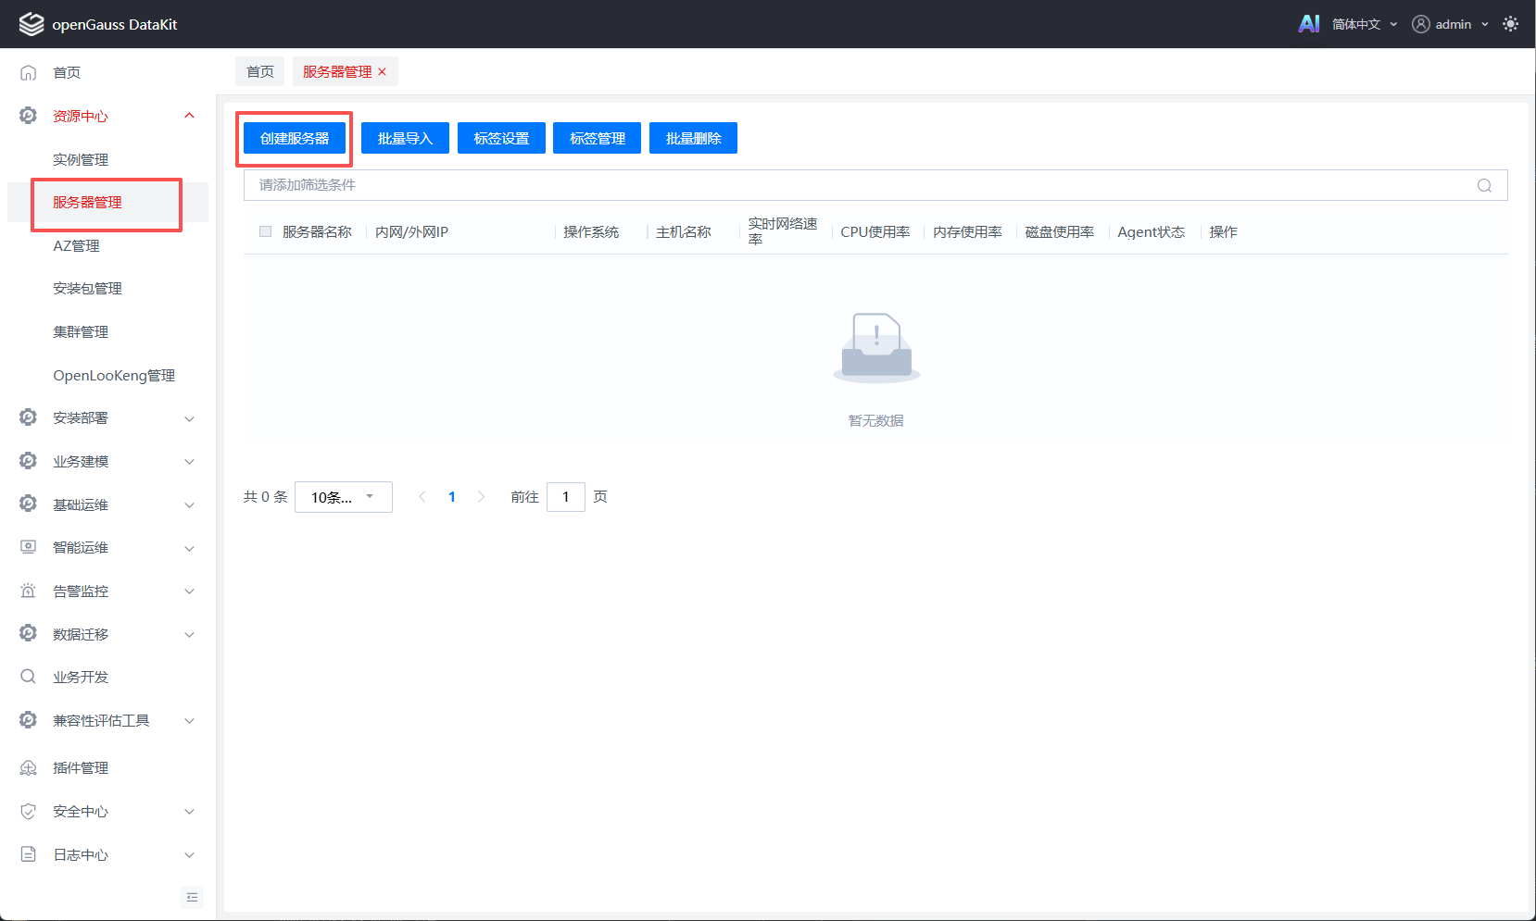Click the 批量删除 button
1536x921 pixels.
(693, 139)
